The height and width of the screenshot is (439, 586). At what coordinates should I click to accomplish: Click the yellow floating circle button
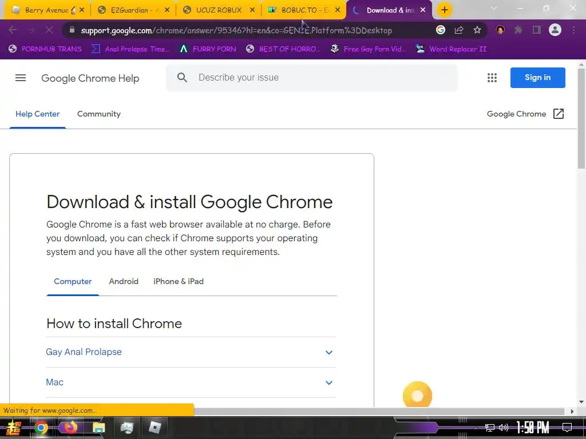(417, 396)
